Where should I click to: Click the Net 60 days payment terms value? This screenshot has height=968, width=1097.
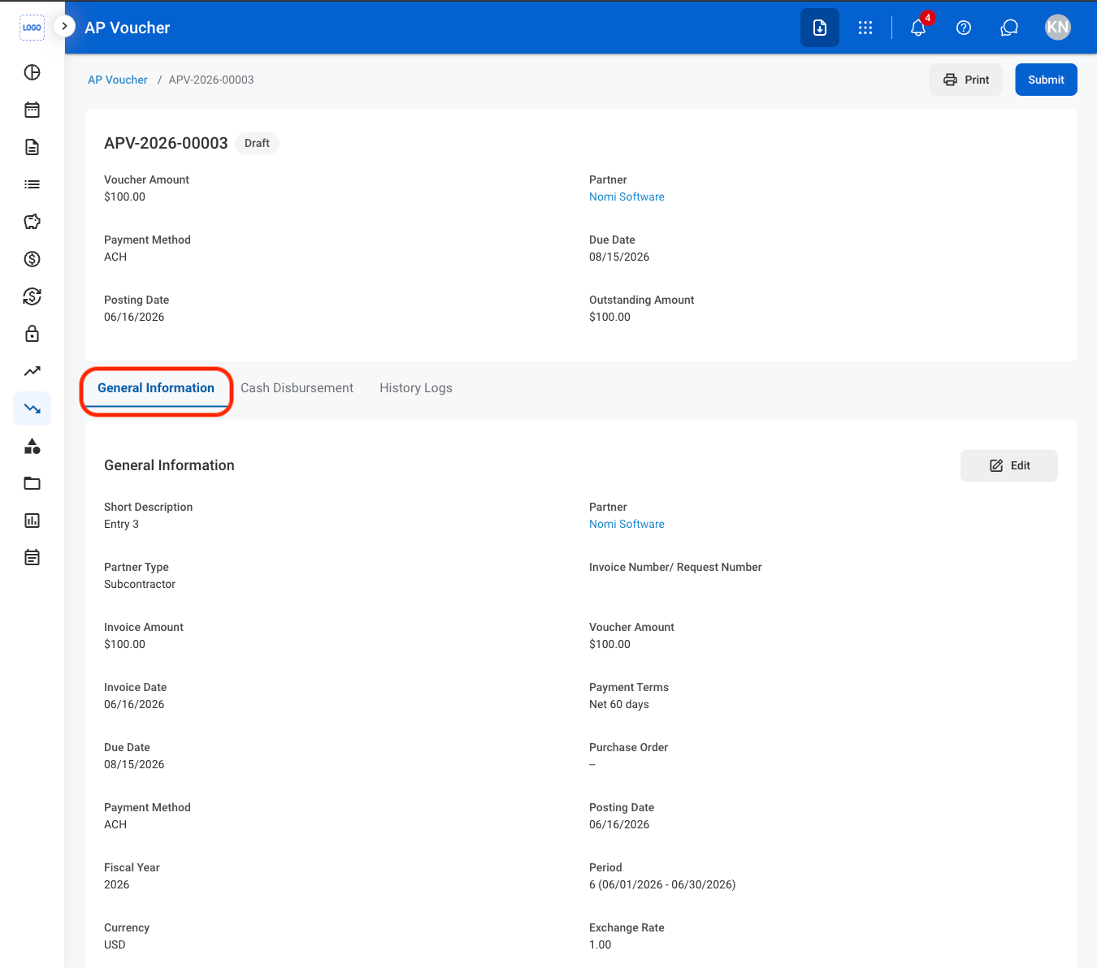pyautogui.click(x=619, y=704)
